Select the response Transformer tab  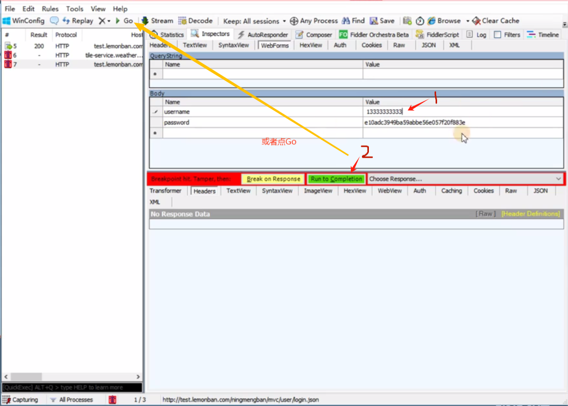coord(166,191)
